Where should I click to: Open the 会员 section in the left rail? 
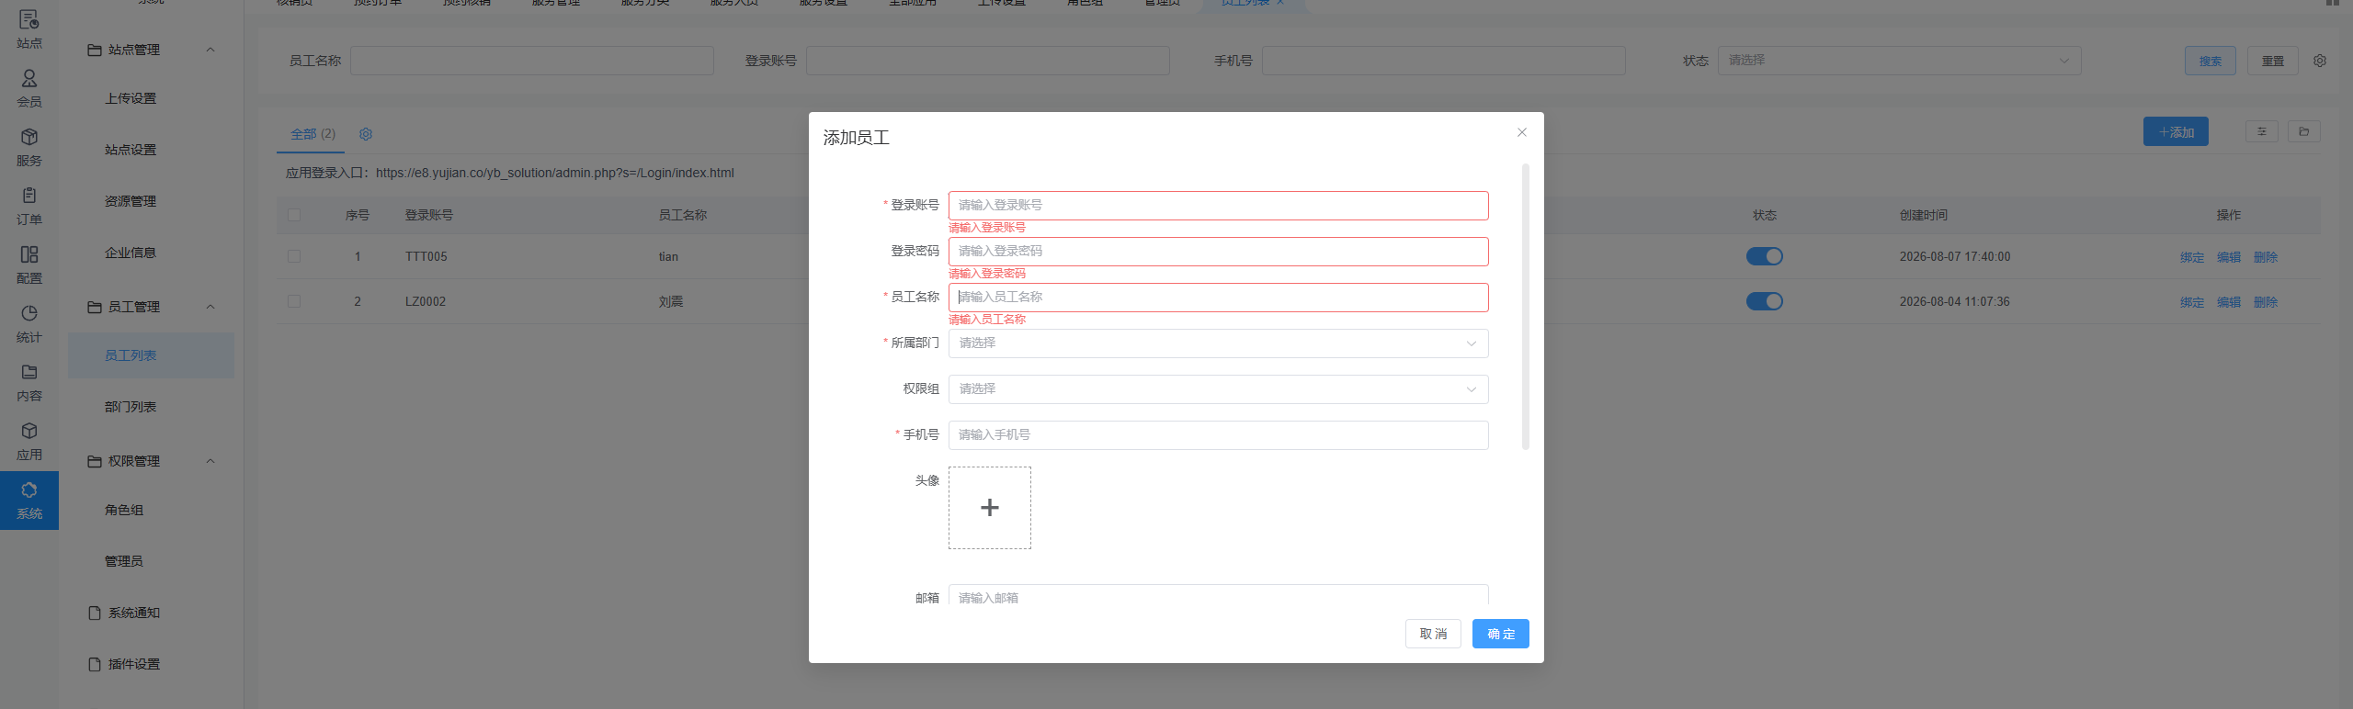(29, 89)
